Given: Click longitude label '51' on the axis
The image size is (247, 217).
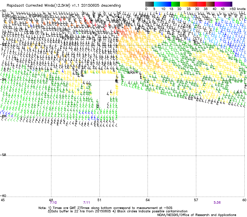Looking at the screenshot, I should pyautogui.click(x=99, y=200).
